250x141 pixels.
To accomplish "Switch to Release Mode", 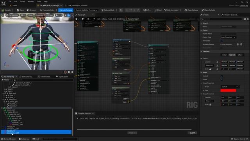I will click(x=108, y=10).
